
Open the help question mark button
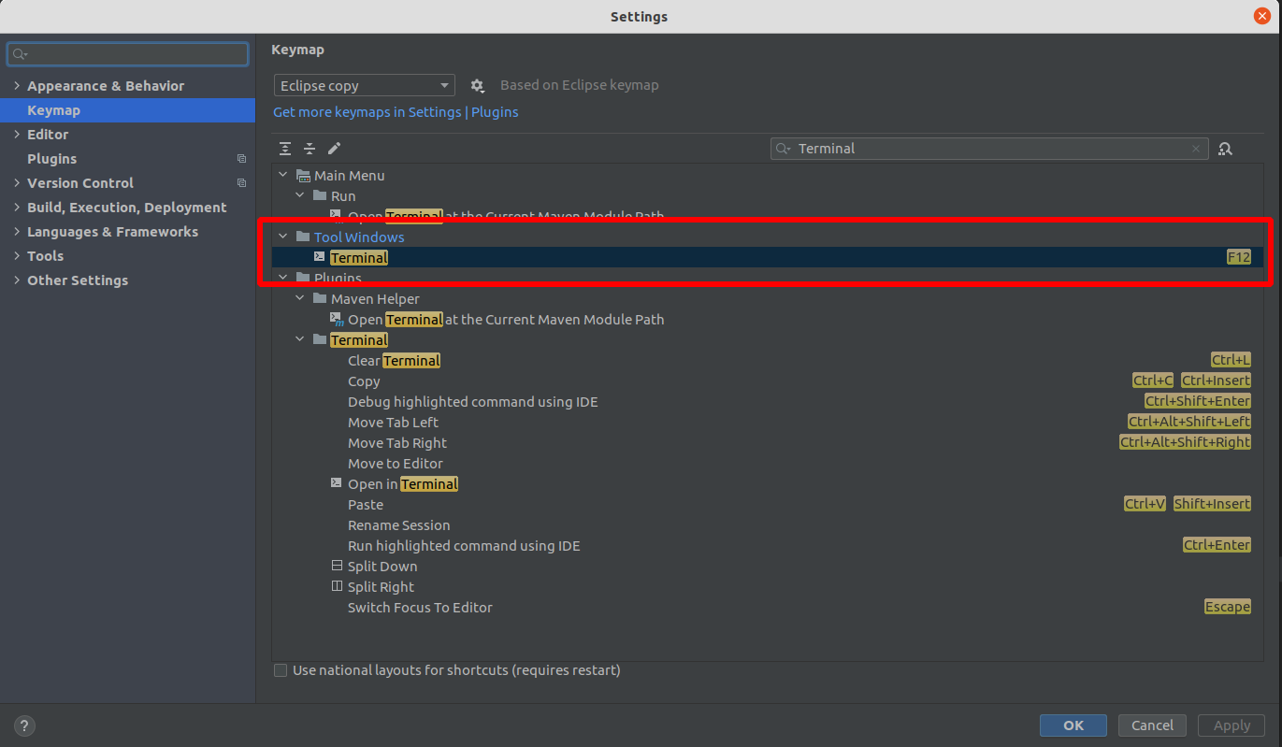click(x=24, y=725)
